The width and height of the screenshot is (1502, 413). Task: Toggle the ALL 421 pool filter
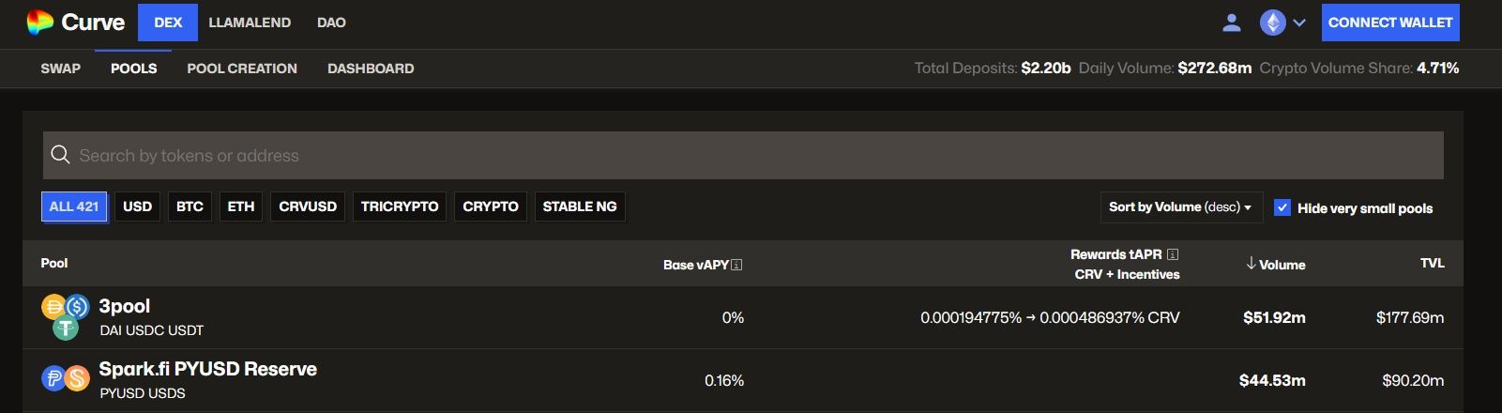point(74,206)
